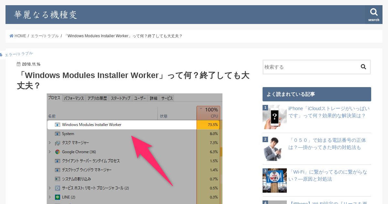
Task: Submit the sidebar search magnifier button
Action: tap(363, 67)
